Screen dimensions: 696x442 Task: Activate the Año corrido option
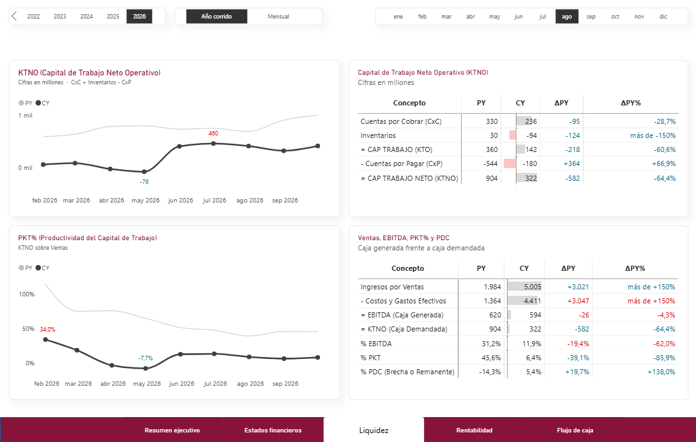click(x=216, y=17)
